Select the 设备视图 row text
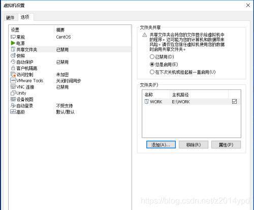The image size is (254, 210). click(x=25, y=100)
